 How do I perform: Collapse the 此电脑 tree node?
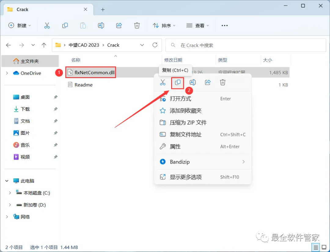coord(7,181)
